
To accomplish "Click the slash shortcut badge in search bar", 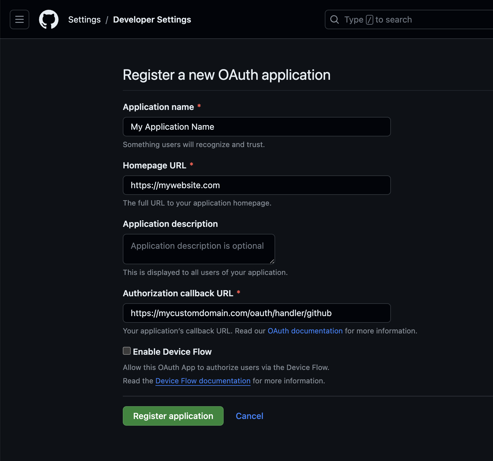I will (x=370, y=19).
